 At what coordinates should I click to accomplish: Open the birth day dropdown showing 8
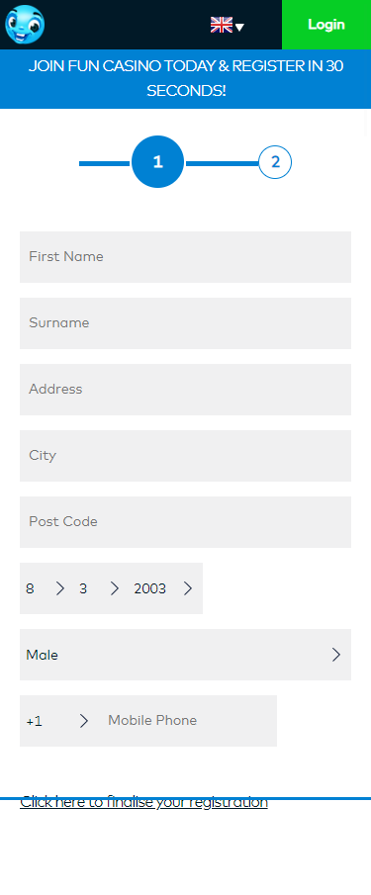click(x=46, y=588)
